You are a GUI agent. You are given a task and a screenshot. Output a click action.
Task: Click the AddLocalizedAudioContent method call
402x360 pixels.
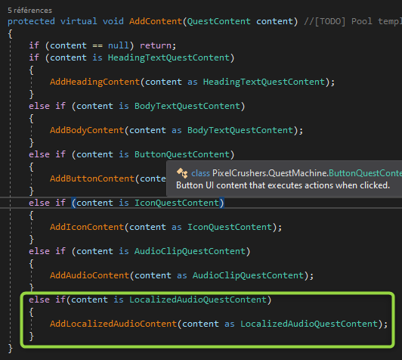tap(113, 324)
